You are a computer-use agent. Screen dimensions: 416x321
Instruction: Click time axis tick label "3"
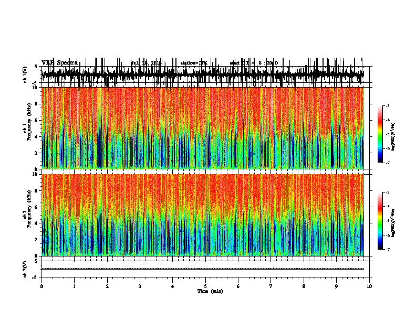pyautogui.click(x=140, y=286)
